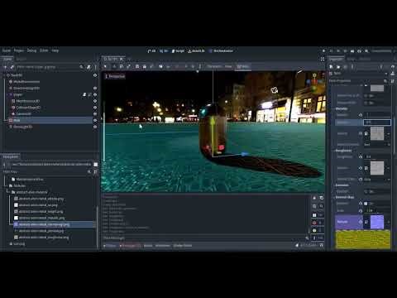Image resolution: width=397 pixels, height=298 pixels.
Task: Revert the Normal Map Scale with its reset icon
Action: pos(361,210)
